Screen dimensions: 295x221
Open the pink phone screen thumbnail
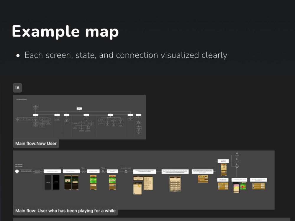coord(236,188)
